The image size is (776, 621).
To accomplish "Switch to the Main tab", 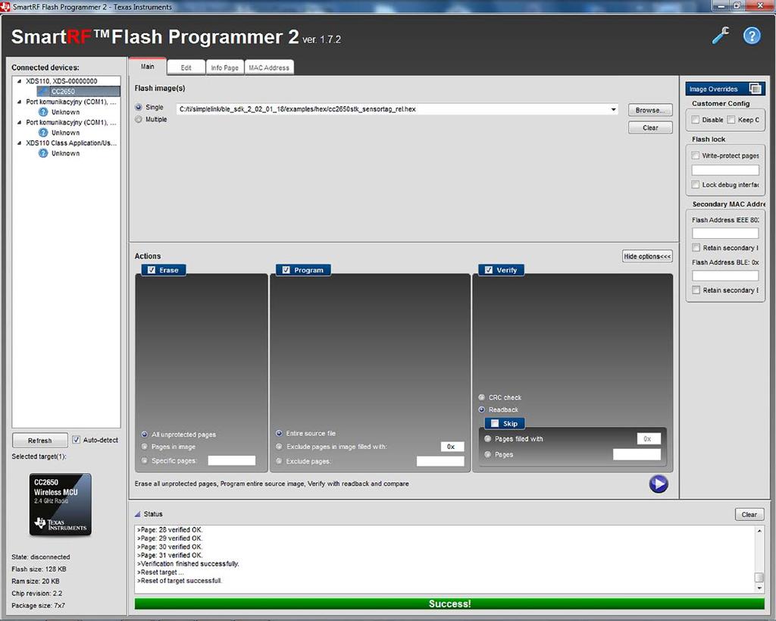I will [x=148, y=67].
